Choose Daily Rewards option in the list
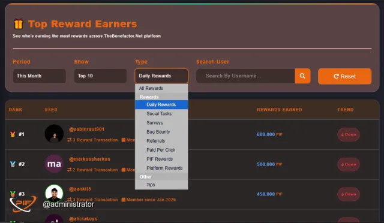The image size is (384, 223). (161, 104)
